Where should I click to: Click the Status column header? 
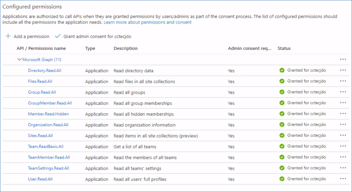[284, 48]
